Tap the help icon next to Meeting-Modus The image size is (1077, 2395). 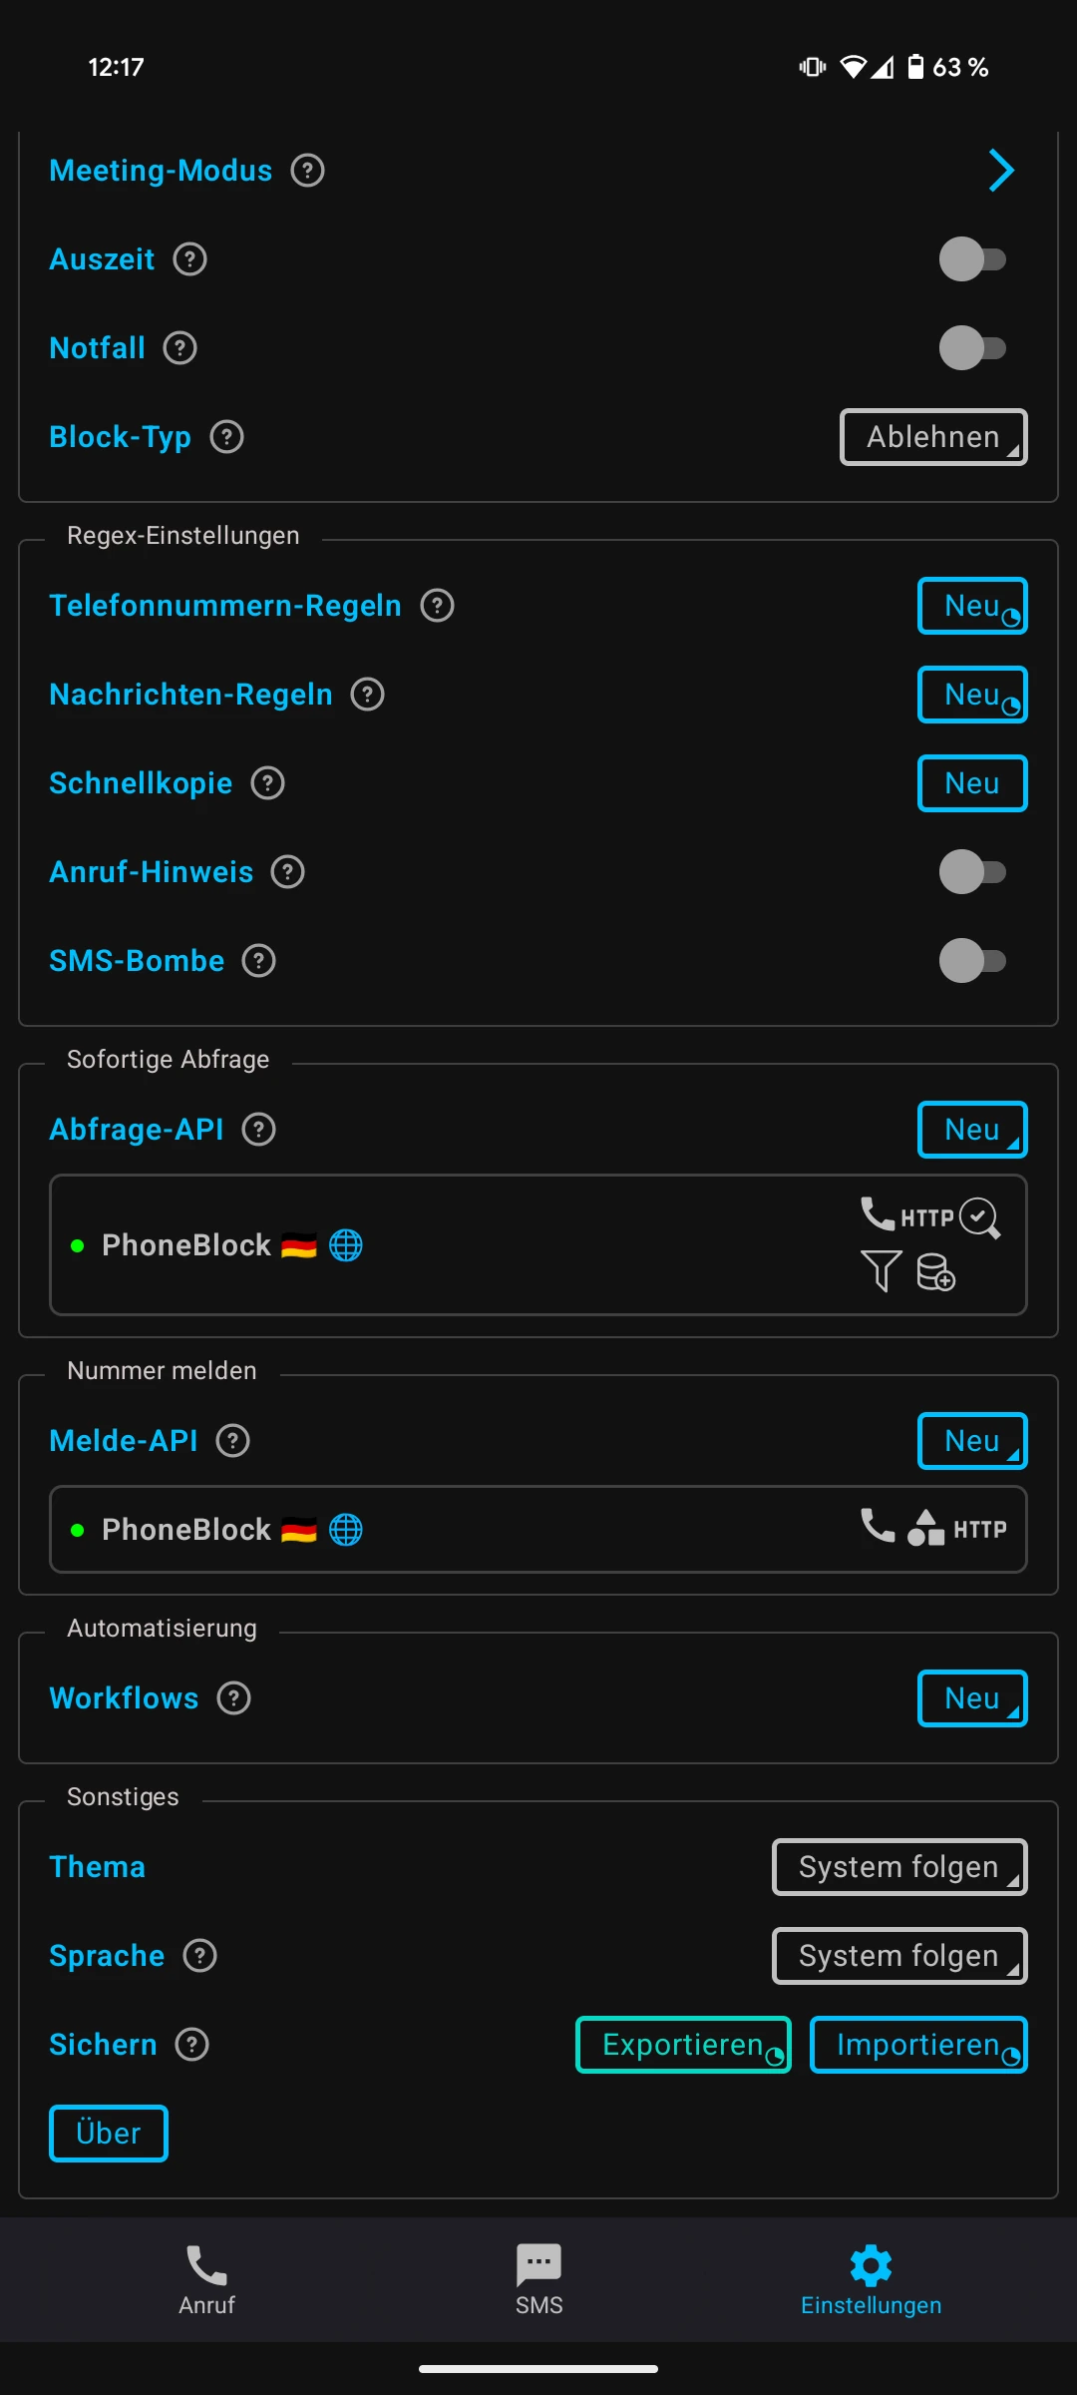click(x=307, y=171)
